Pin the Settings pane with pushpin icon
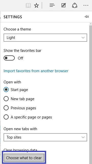This screenshot has width=92, height=164. click(87, 17)
